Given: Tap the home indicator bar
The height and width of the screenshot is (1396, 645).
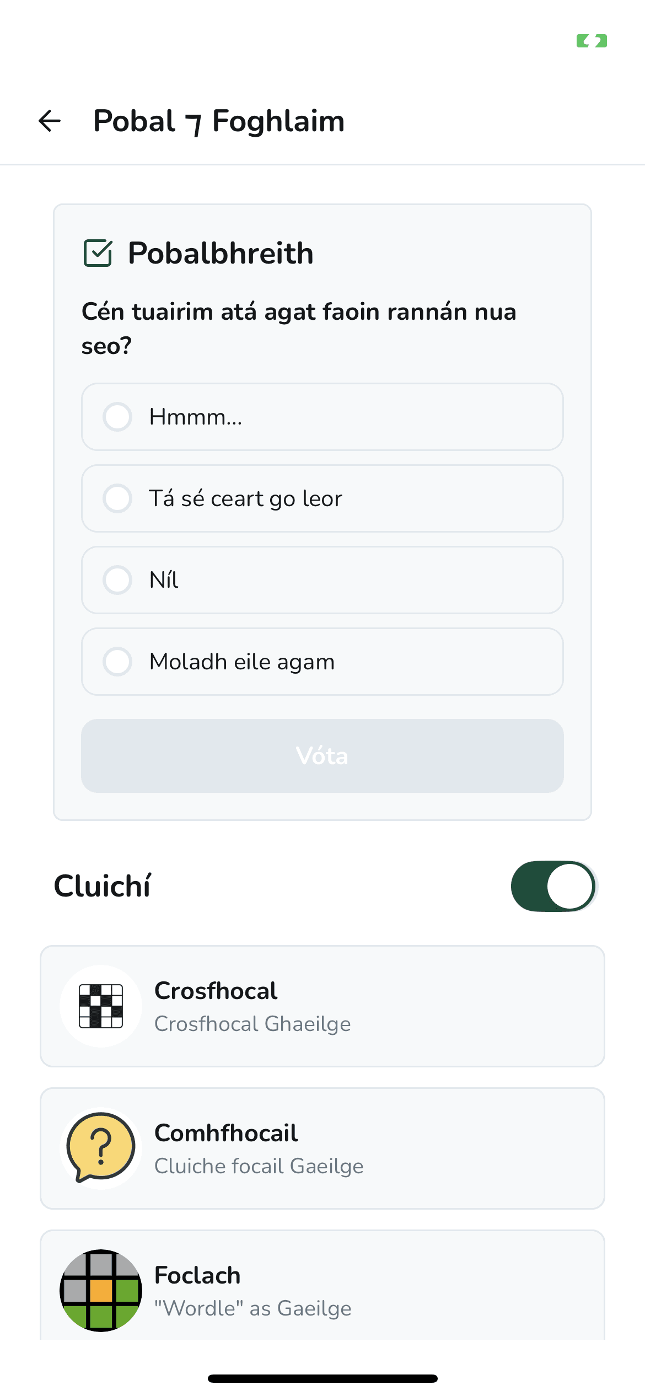Looking at the screenshot, I should [x=322, y=1378].
